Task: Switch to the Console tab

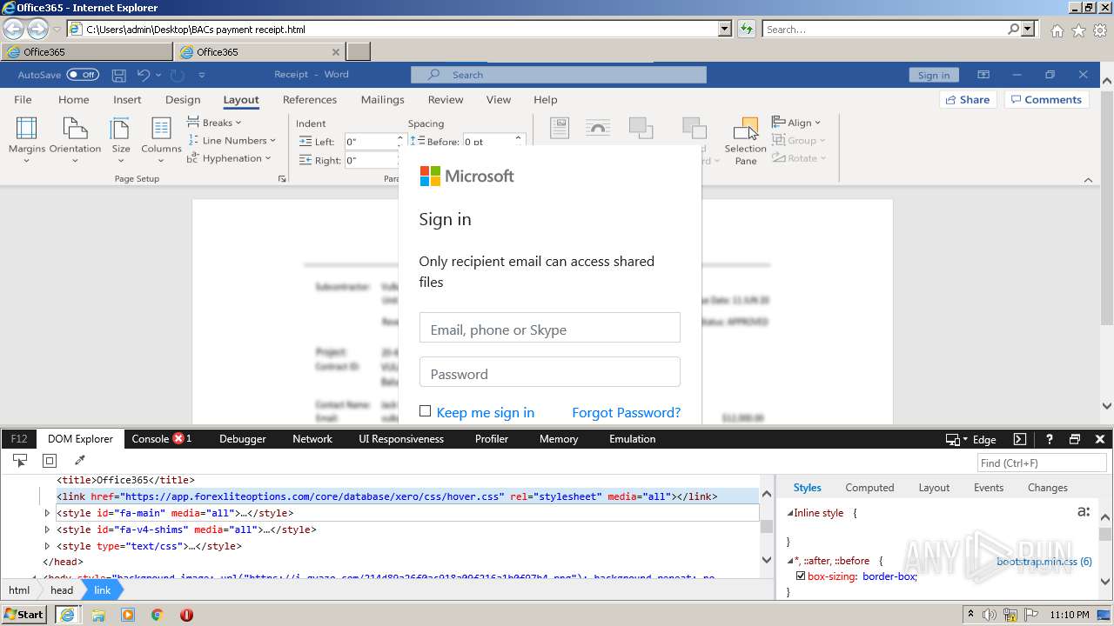Action: 162,439
